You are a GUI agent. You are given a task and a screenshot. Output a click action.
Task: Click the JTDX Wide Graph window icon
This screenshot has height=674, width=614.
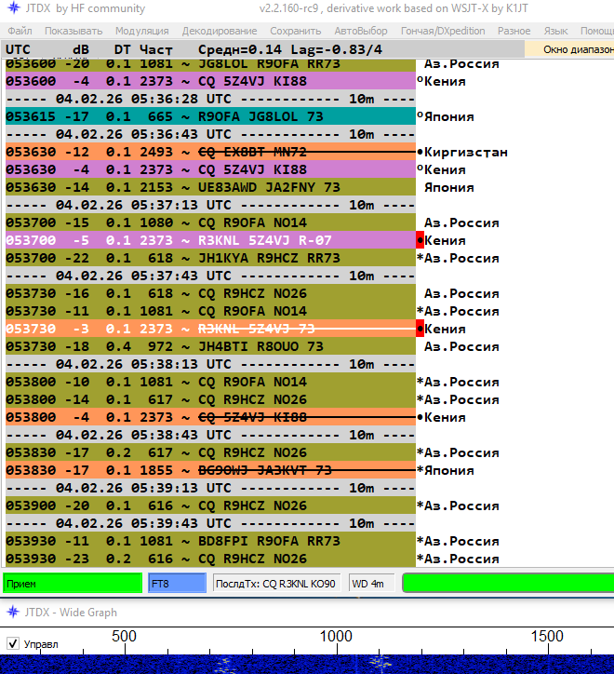[13, 612]
